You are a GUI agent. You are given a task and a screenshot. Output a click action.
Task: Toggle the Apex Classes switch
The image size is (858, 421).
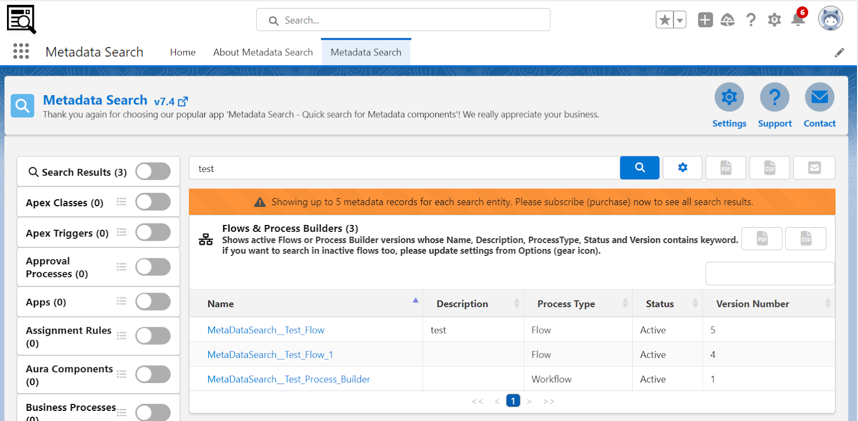coord(153,202)
